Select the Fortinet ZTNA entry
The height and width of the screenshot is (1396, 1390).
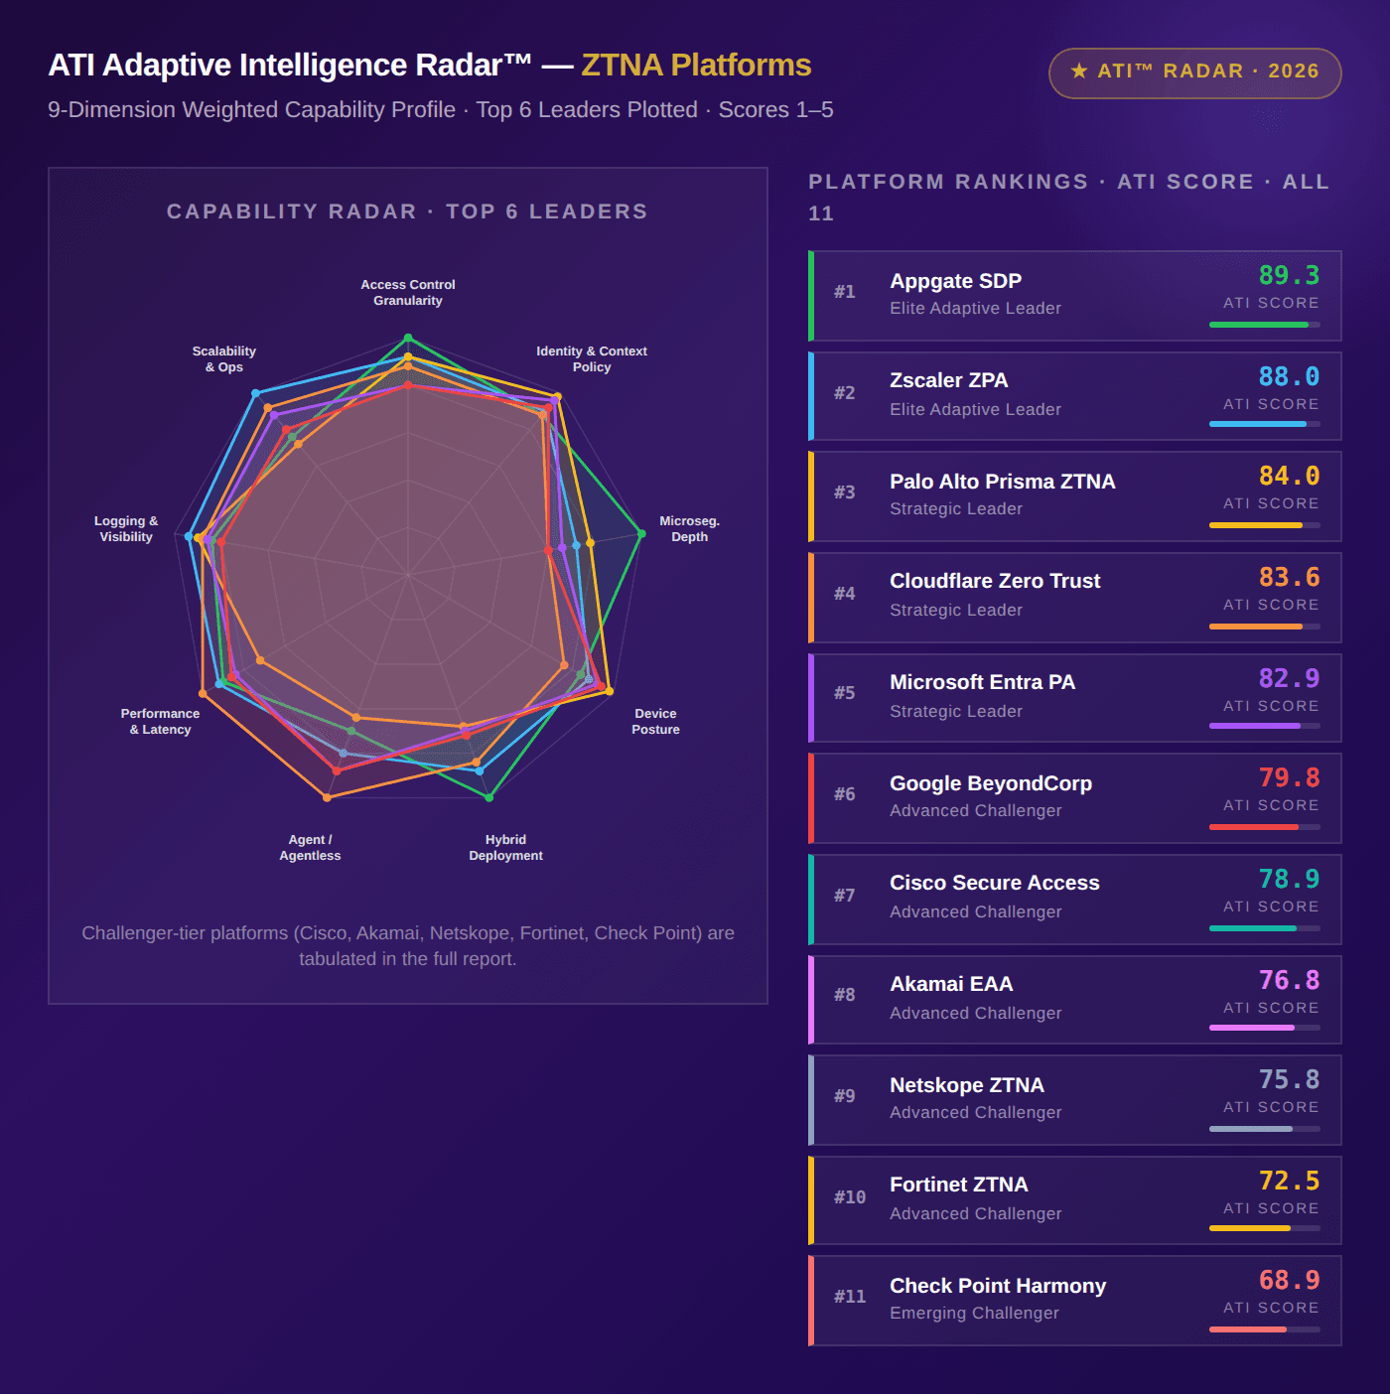[1075, 1201]
